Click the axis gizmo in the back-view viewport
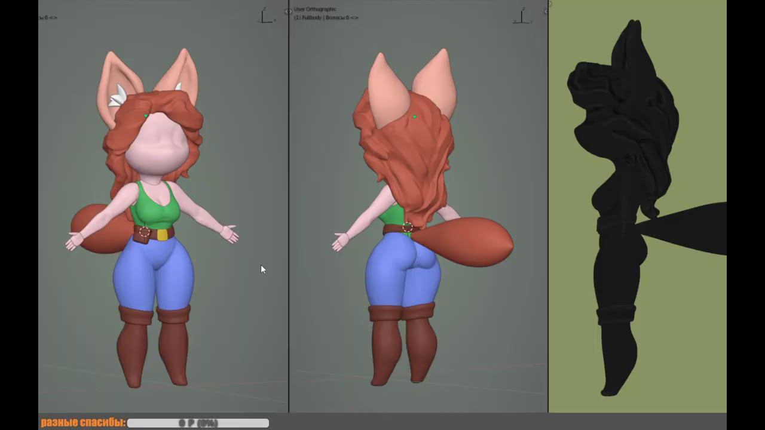 click(522, 16)
